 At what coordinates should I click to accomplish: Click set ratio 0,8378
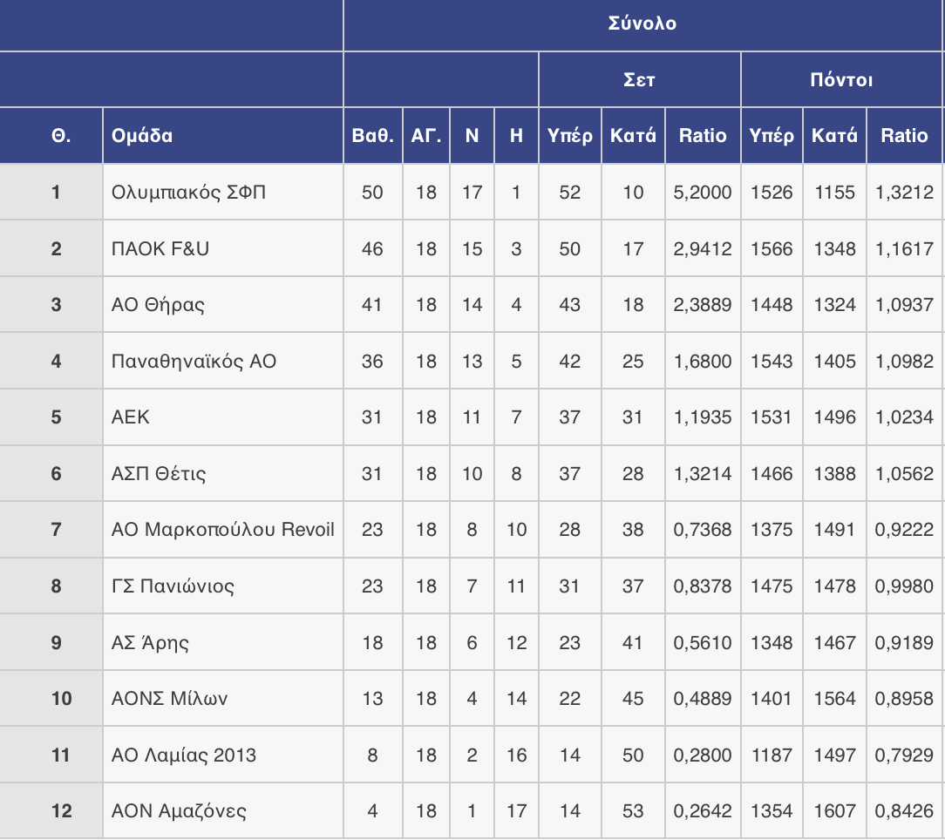[x=703, y=586]
